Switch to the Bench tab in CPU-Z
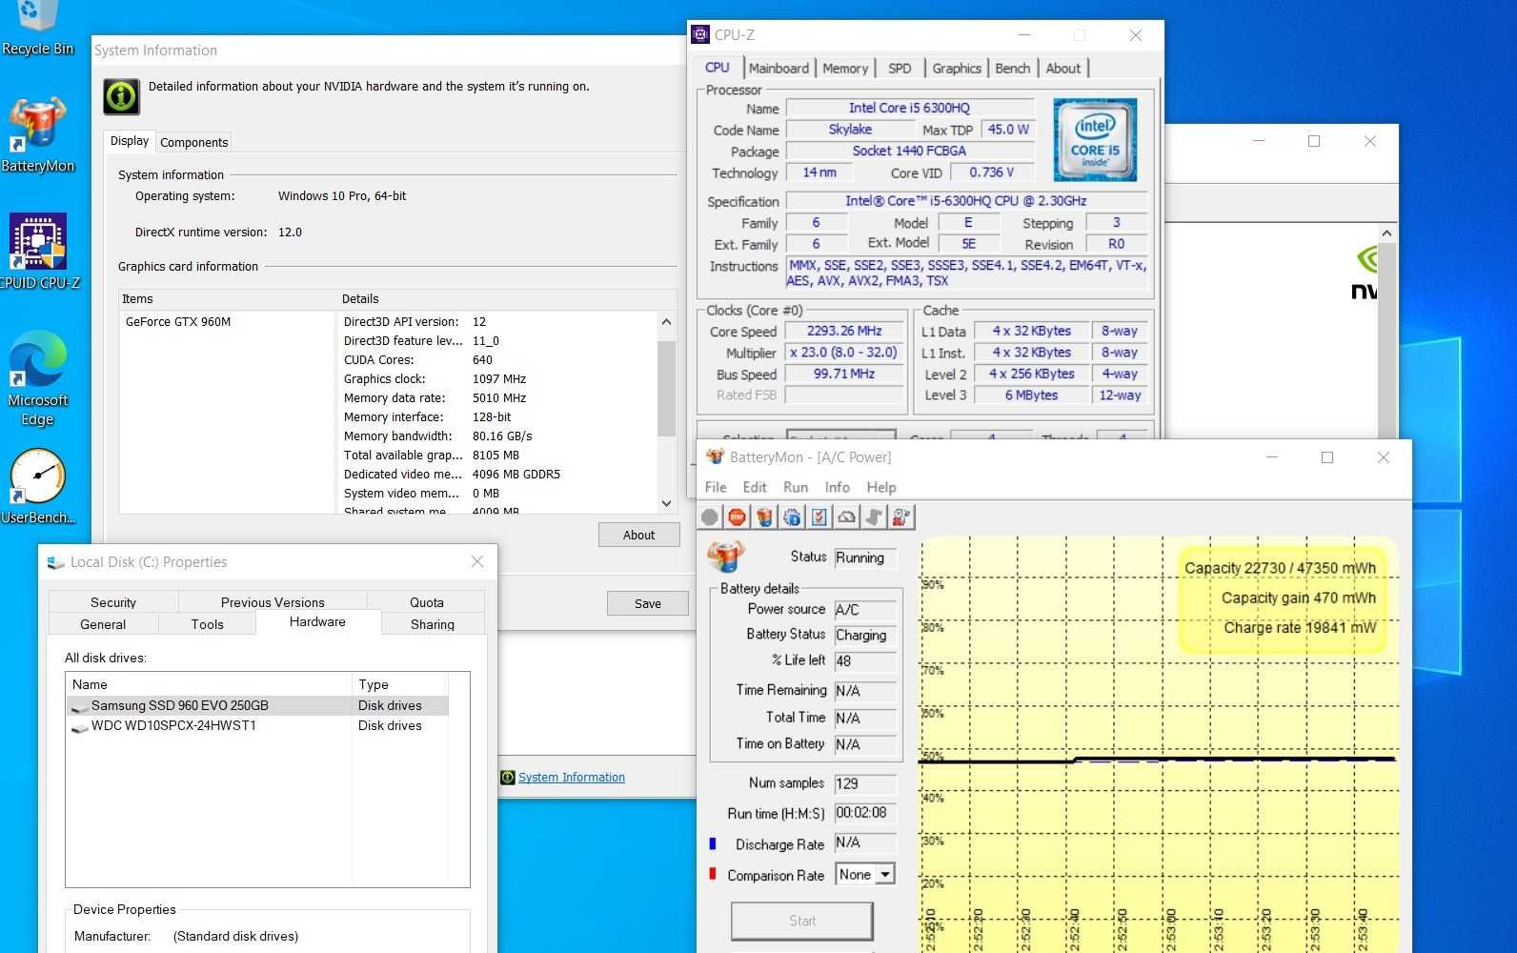Screen dimensions: 1517x953 pyautogui.click(x=1012, y=69)
